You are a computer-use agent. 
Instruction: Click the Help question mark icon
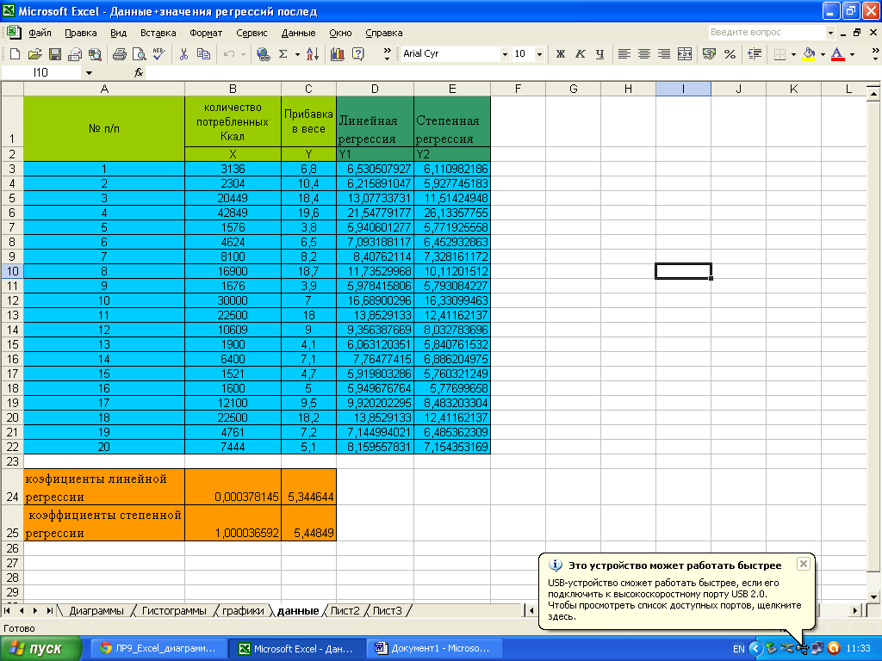[x=357, y=54]
